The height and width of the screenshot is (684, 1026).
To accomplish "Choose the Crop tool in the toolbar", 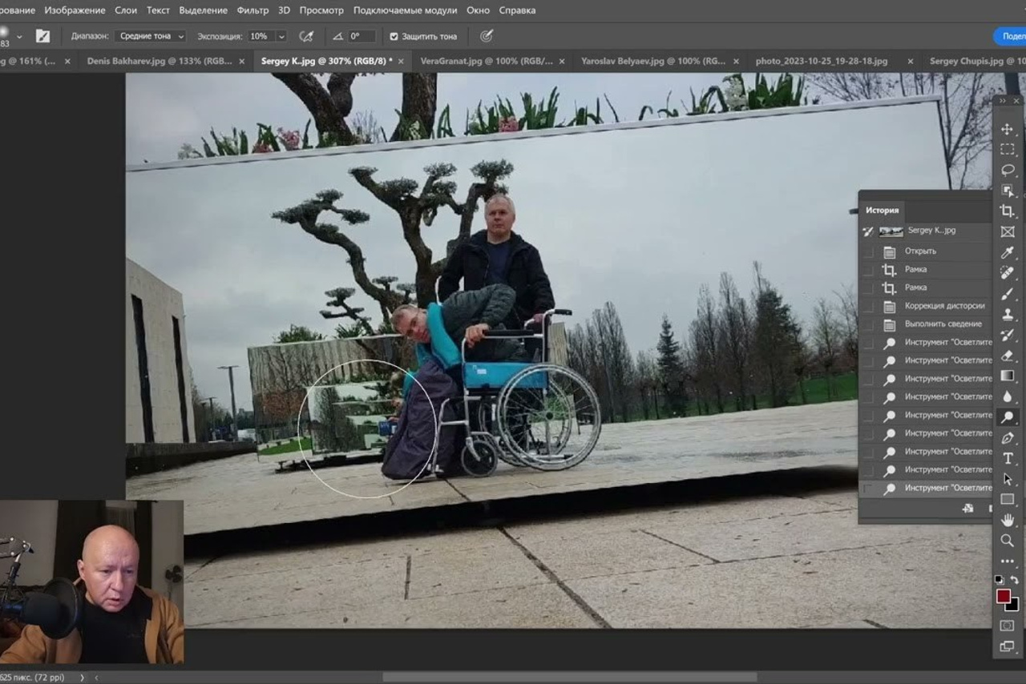I will tap(1008, 211).
